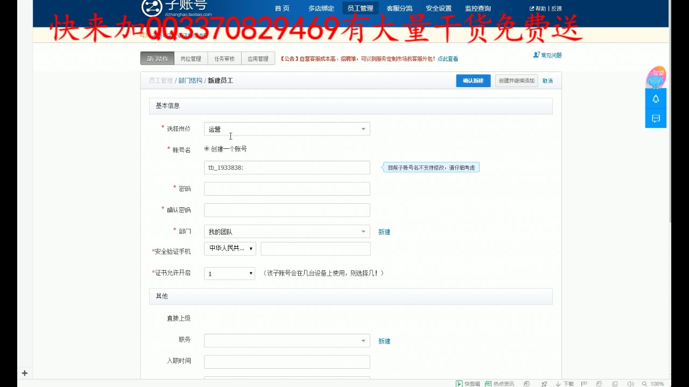Screen dimensions: 689x387
Task: Click the flag report icon in status bar
Action: click(x=583, y=384)
